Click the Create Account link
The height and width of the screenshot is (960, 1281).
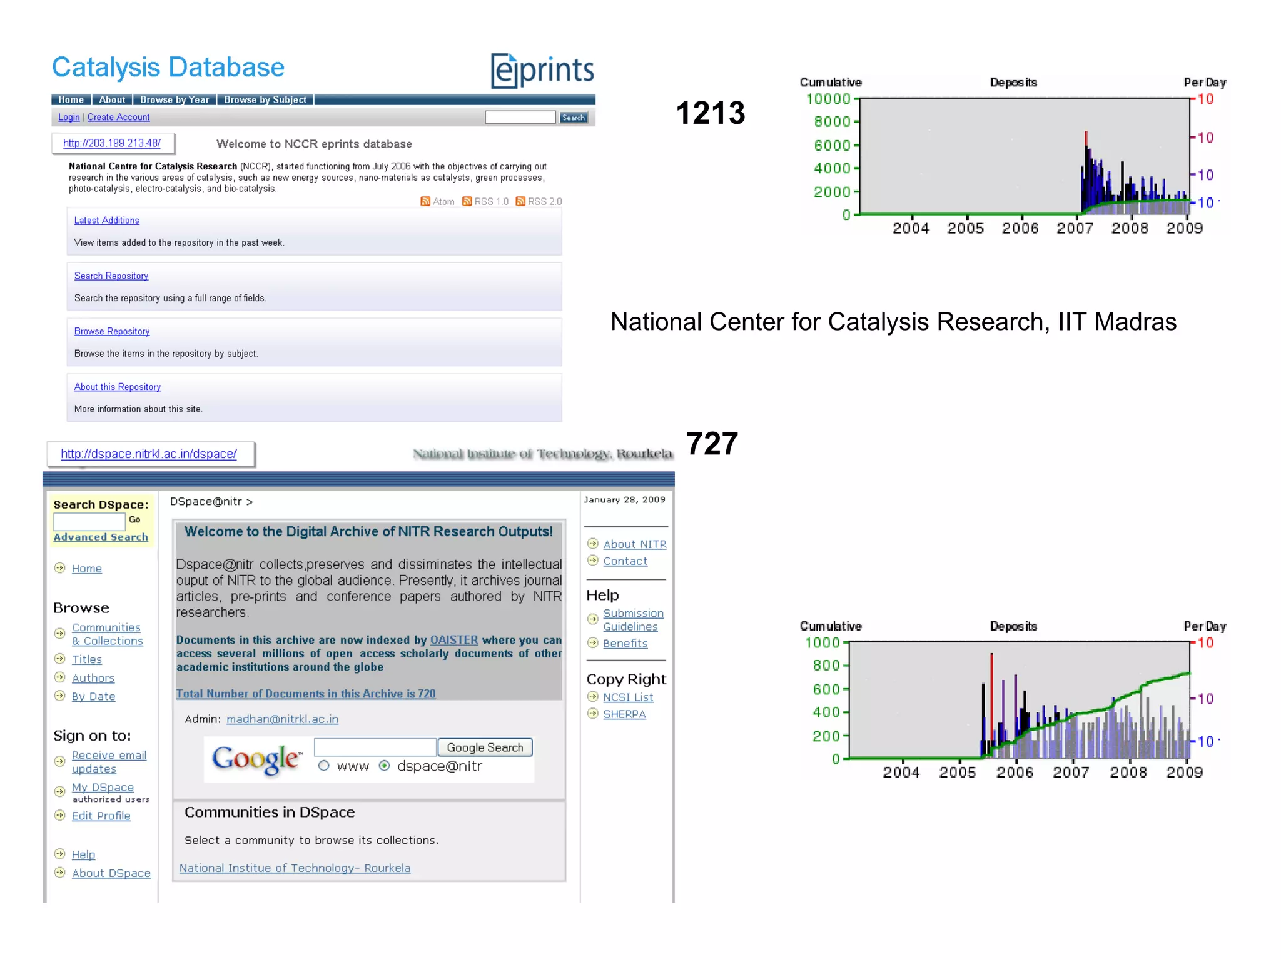(118, 117)
